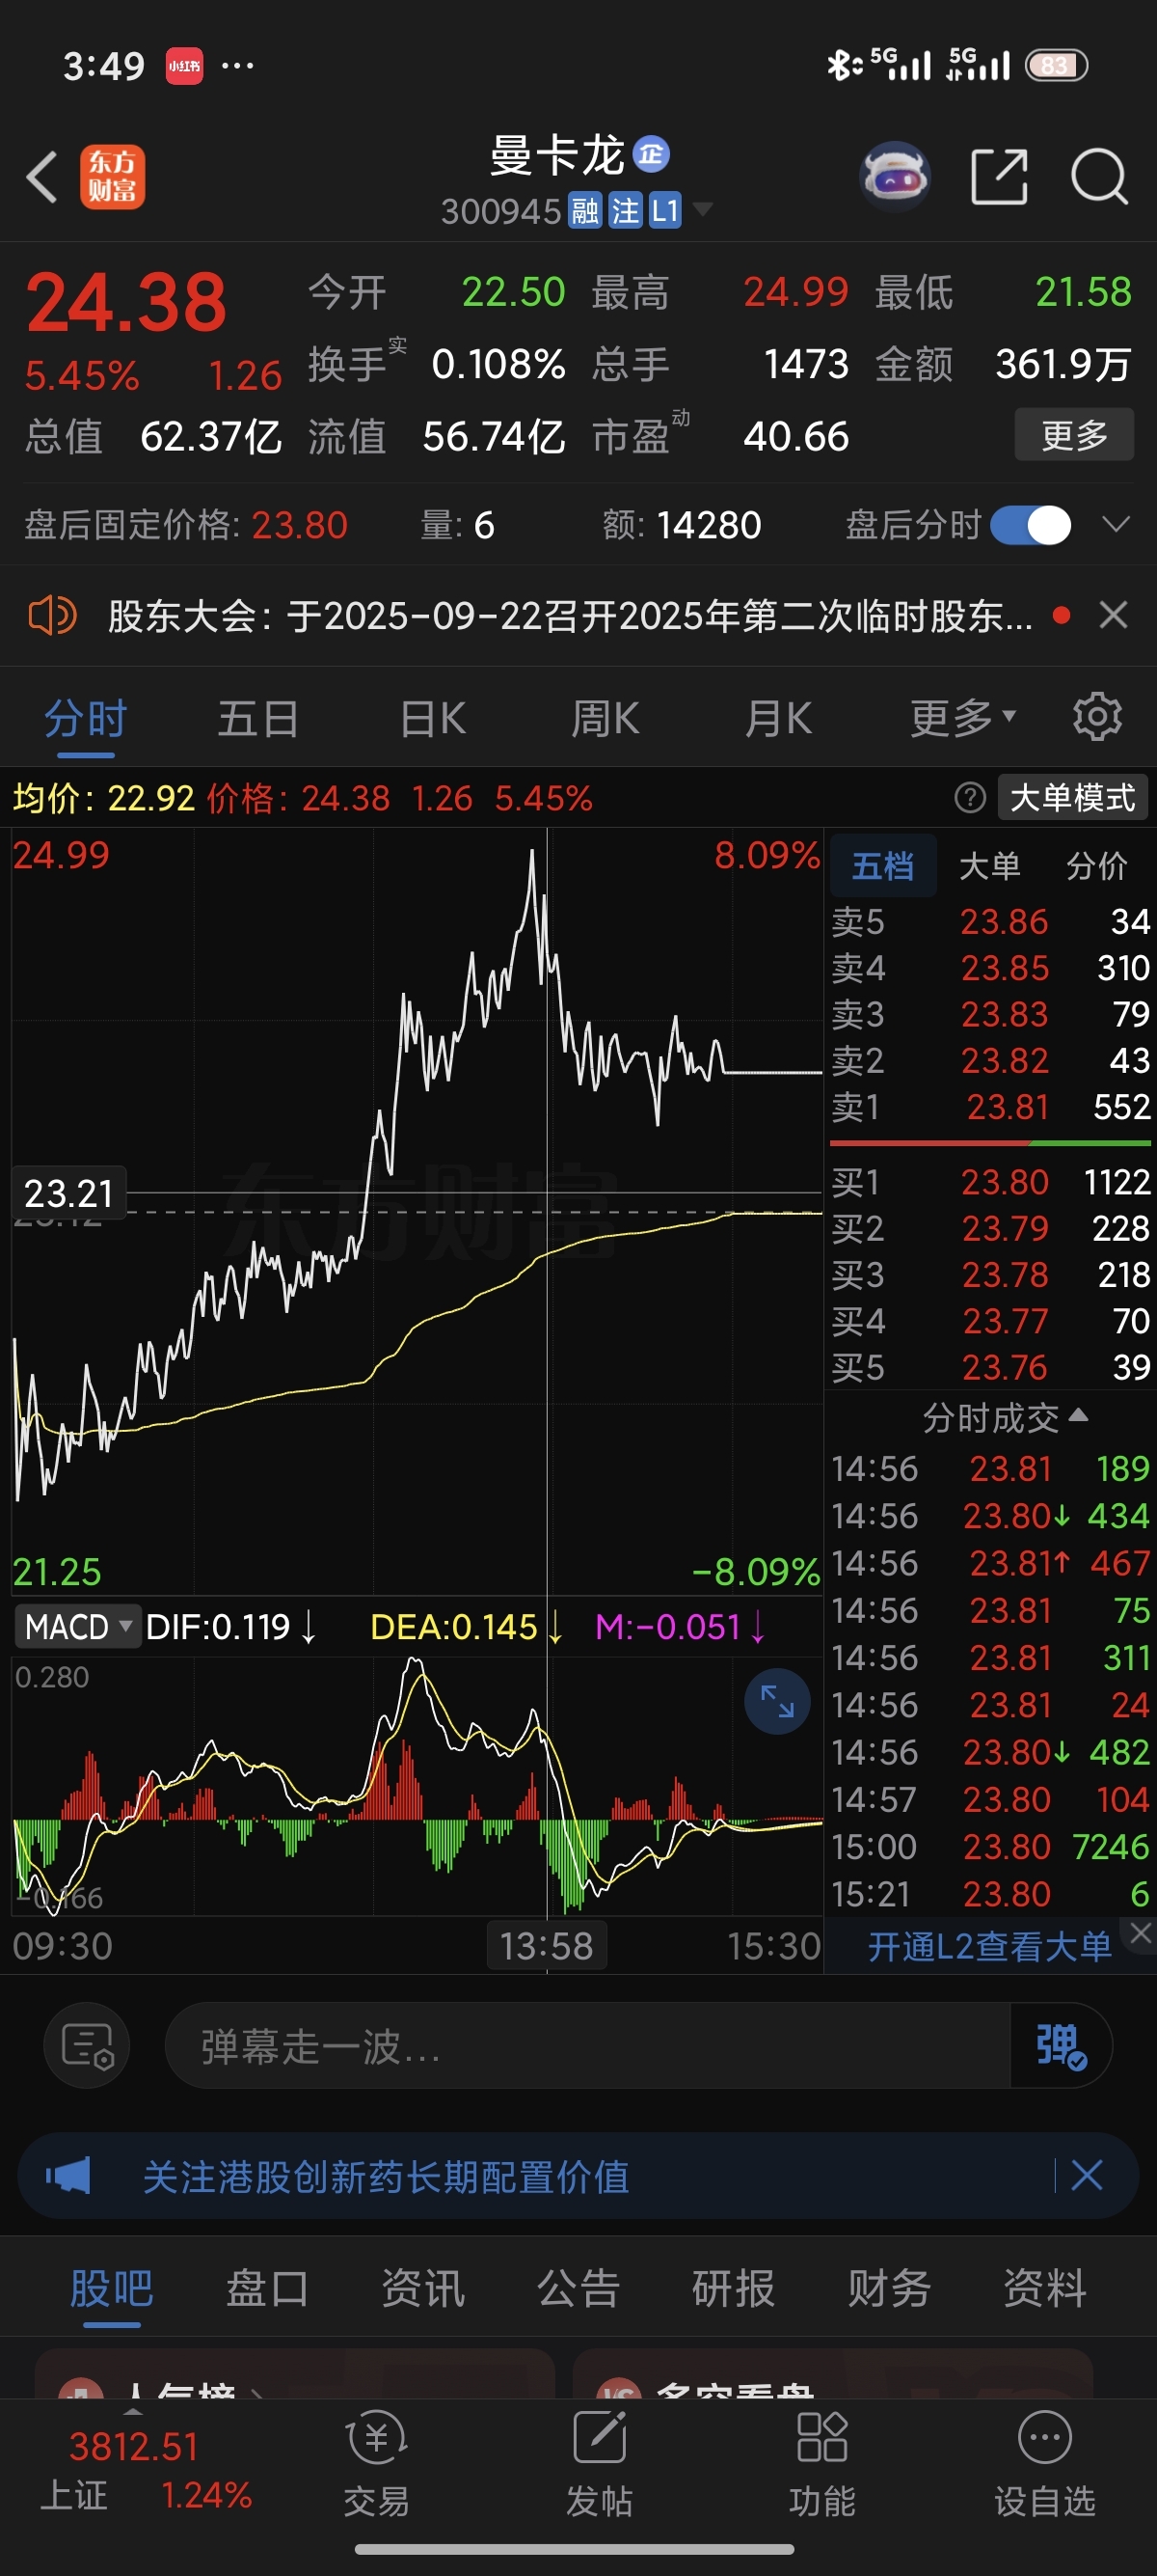
Task: Expand the after-hours row chevron
Action: [1115, 525]
